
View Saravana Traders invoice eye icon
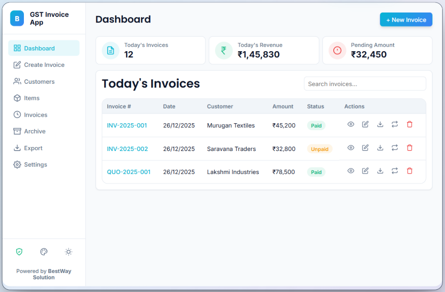pyautogui.click(x=351, y=148)
